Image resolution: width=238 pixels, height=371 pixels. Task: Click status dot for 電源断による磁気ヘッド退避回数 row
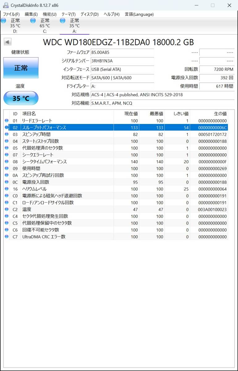(x=6, y=195)
